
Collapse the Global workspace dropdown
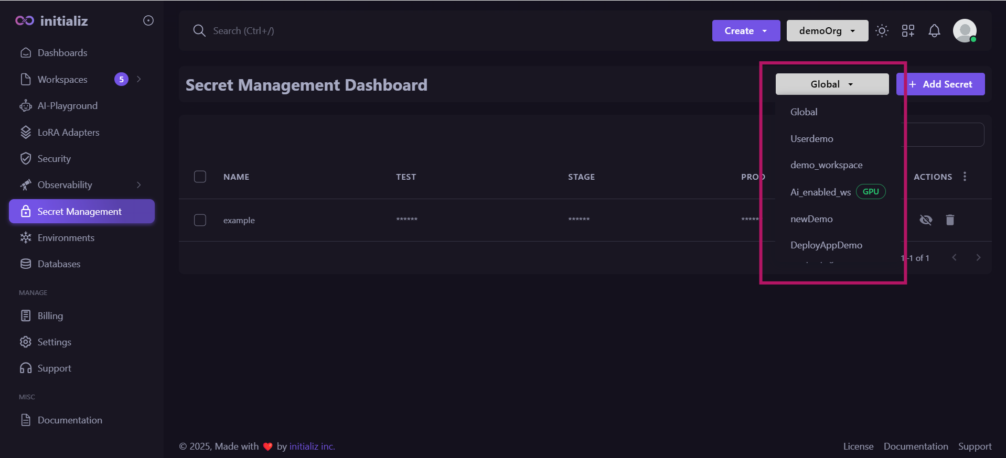coord(832,84)
